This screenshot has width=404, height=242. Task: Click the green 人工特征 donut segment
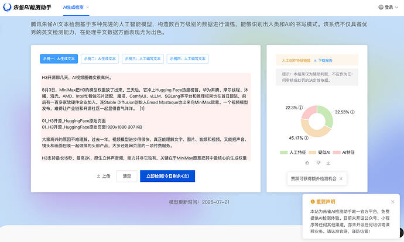tap(327, 115)
